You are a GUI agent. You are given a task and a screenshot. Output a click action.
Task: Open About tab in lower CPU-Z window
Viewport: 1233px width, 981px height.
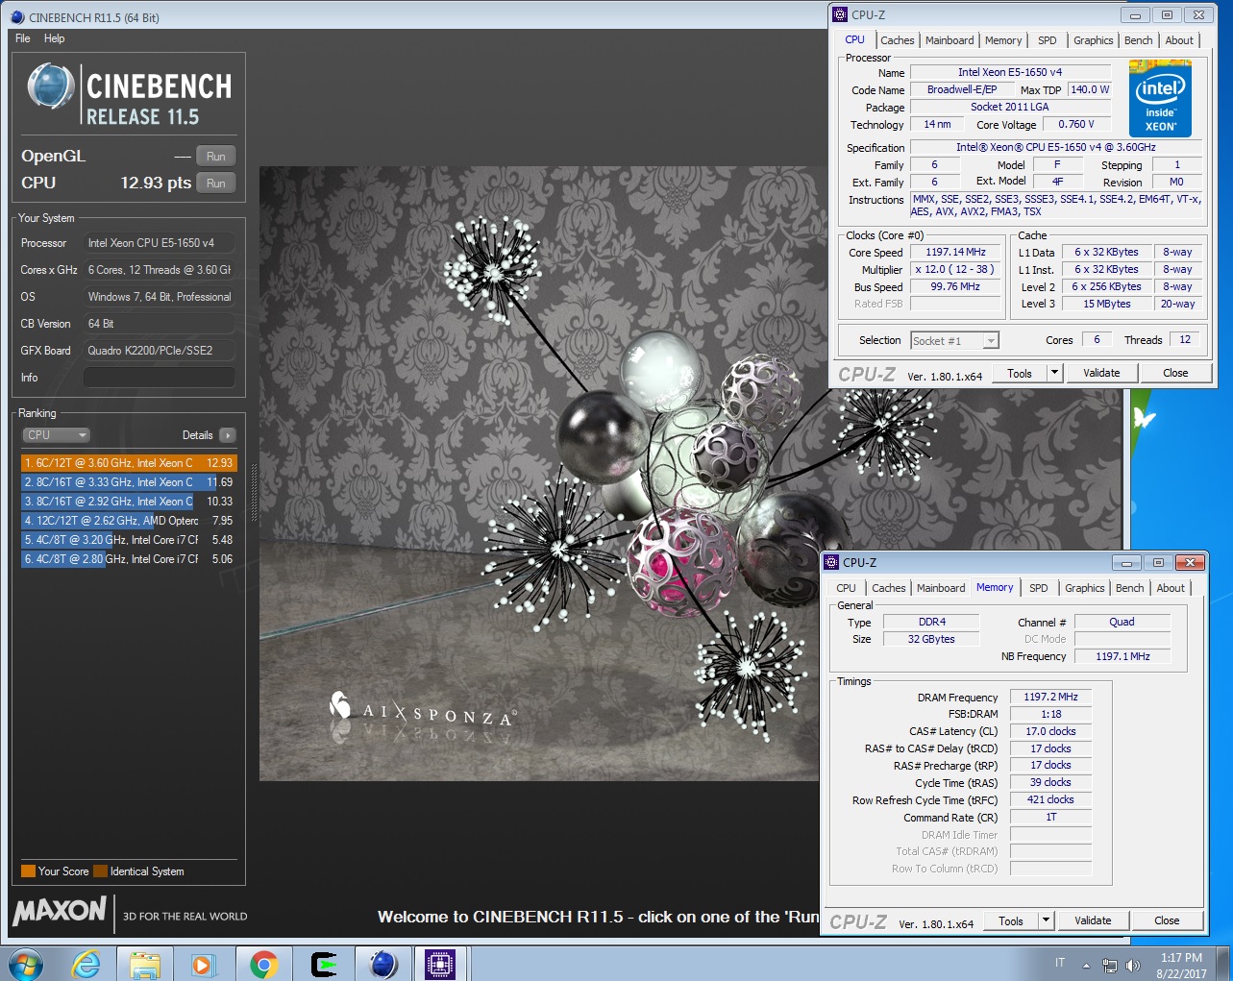1171,588
